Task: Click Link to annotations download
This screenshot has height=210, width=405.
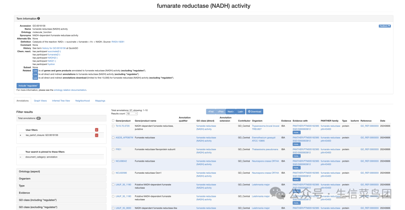Action: point(35,78)
